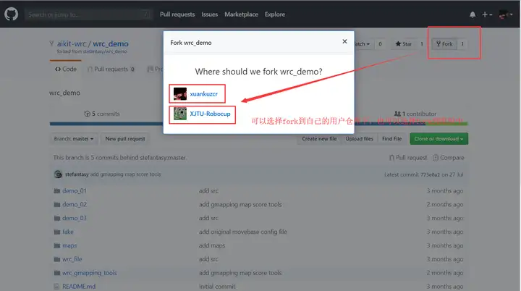Open fake commit message add original movebase config file
Viewport: 521px width, 291px height.
[x=243, y=232]
